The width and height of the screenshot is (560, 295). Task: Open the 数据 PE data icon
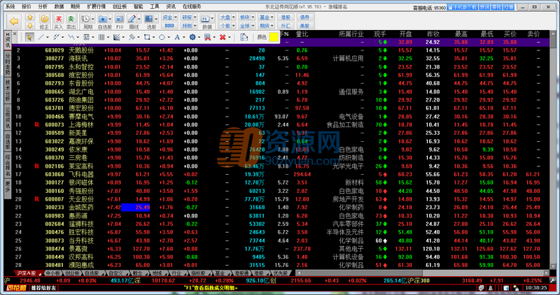click(x=204, y=19)
